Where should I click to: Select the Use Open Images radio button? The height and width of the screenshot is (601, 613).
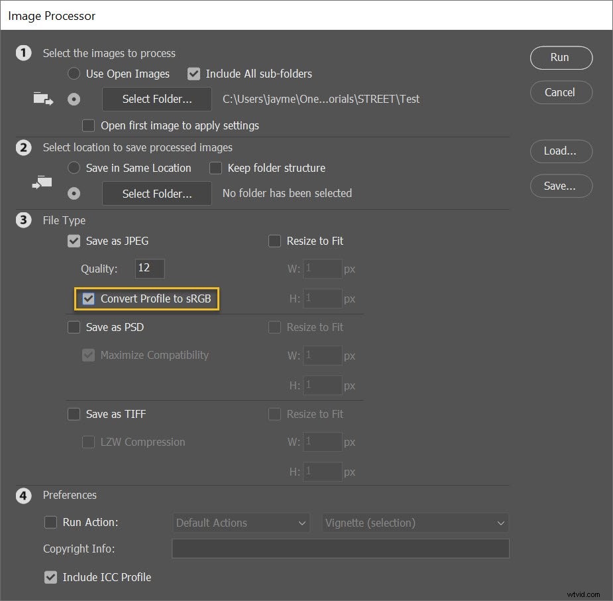(x=74, y=74)
